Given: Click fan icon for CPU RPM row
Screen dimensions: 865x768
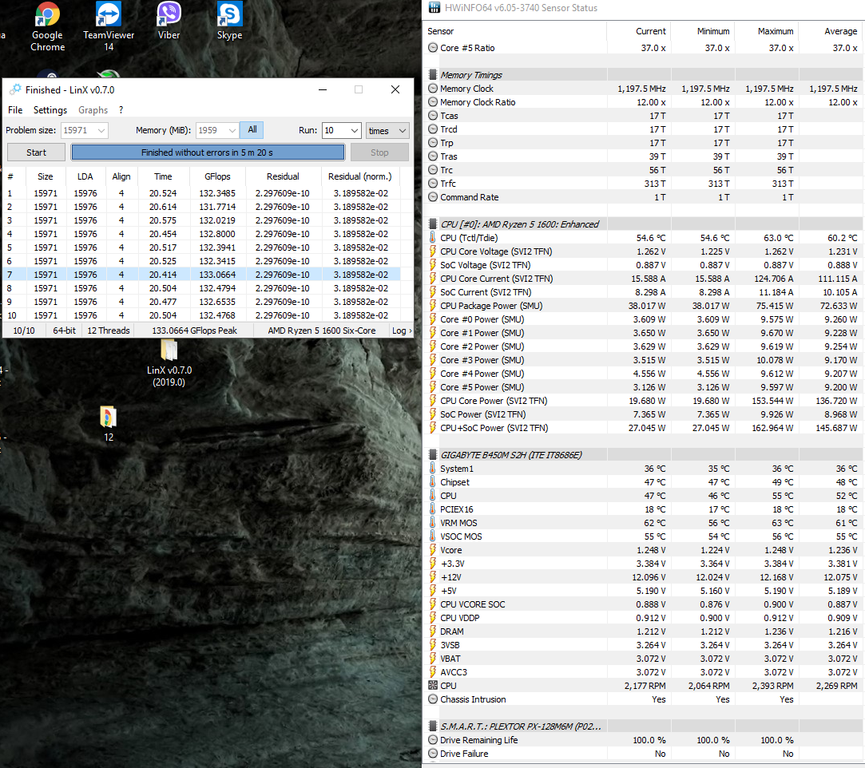Looking at the screenshot, I should pyautogui.click(x=433, y=685).
